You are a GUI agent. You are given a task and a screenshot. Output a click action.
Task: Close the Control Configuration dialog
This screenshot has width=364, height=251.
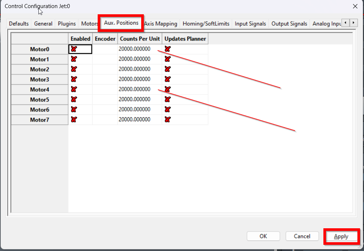tap(354, 6)
